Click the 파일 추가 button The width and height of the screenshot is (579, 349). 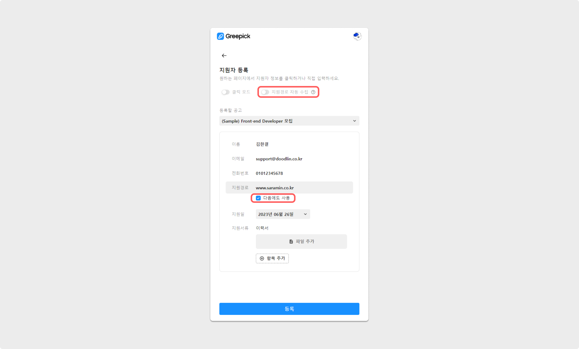click(x=301, y=241)
